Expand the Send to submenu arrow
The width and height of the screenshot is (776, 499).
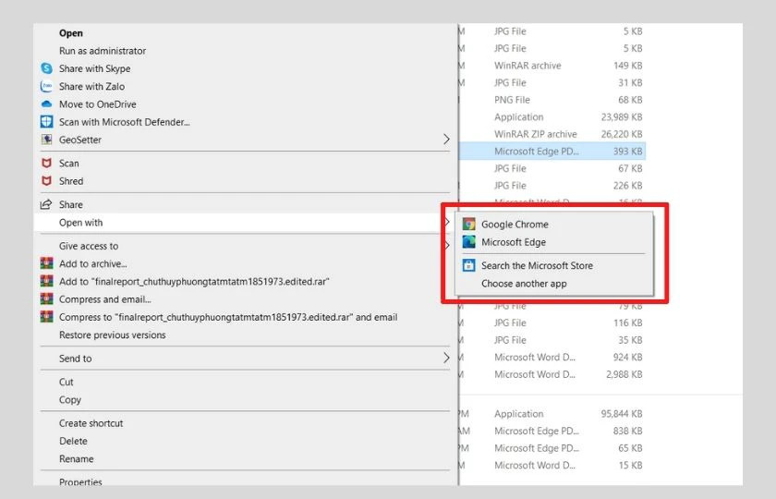tap(446, 358)
